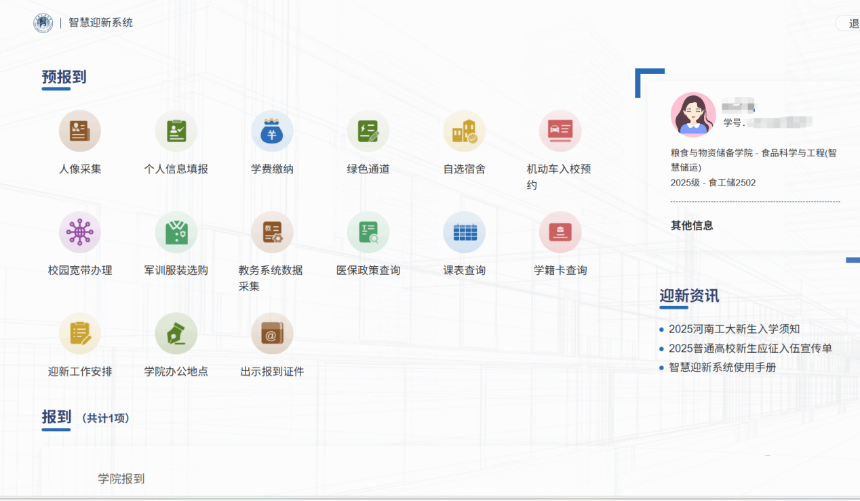The height and width of the screenshot is (501, 860).
Task: Open 2025普通高校新生应征入伍宣传单 link
Action: [x=750, y=348]
